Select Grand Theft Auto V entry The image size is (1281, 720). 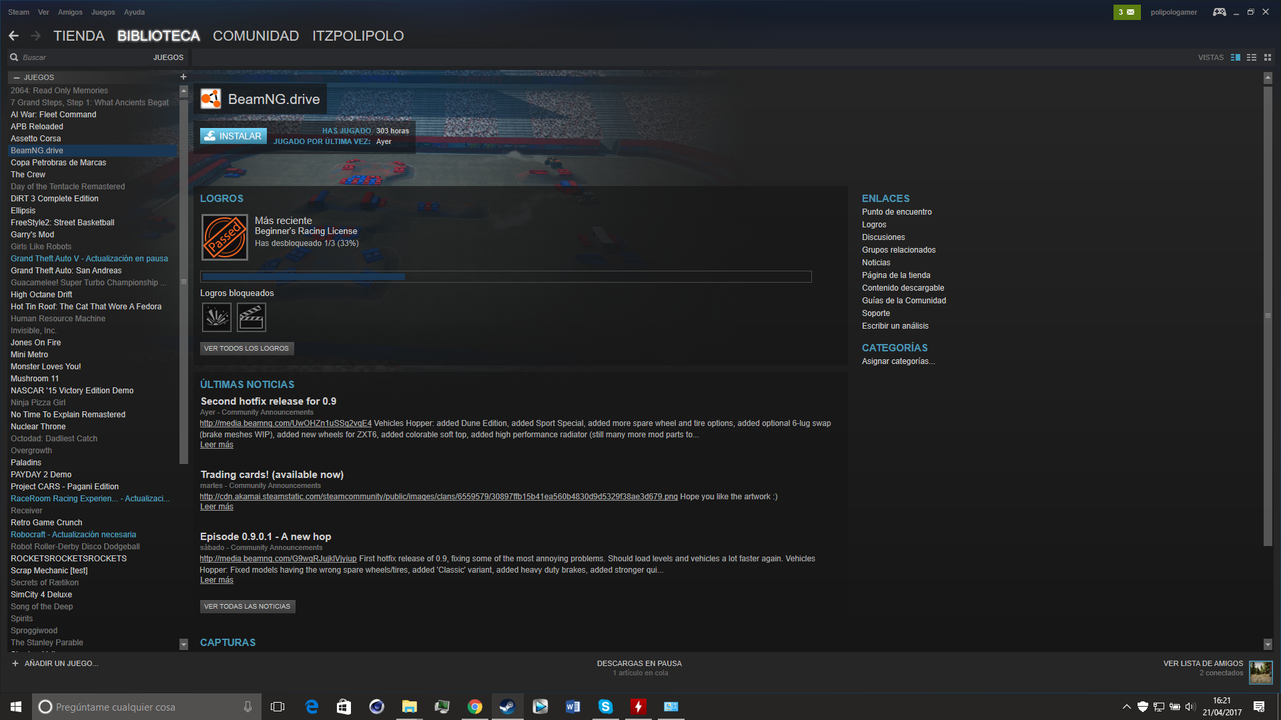(93, 259)
